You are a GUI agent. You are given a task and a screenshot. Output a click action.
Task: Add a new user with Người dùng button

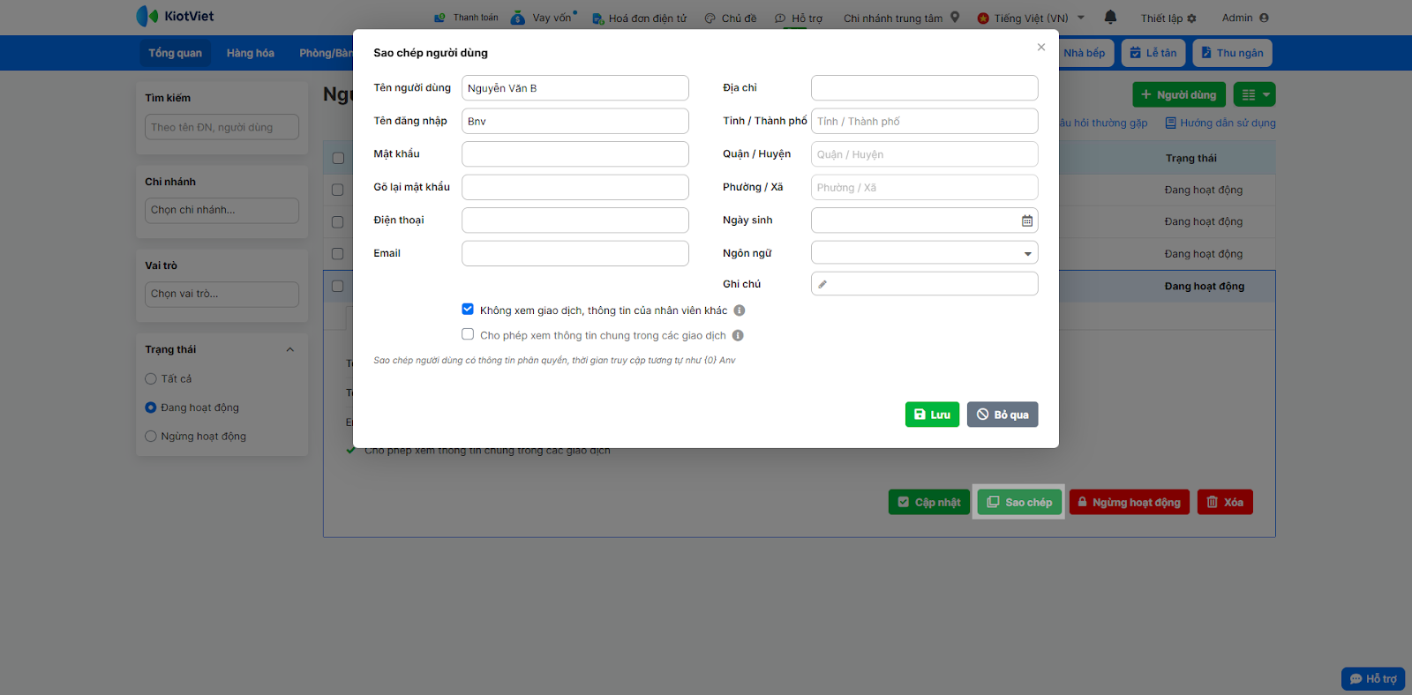[x=1178, y=94]
